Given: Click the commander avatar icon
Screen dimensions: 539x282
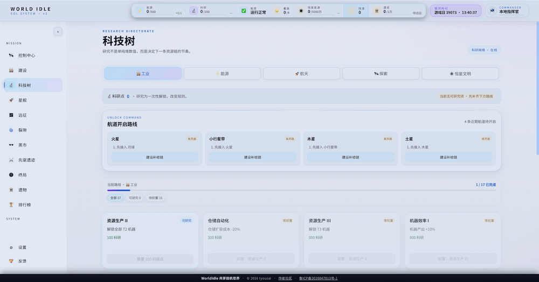Looking at the screenshot, I should pos(492,11).
